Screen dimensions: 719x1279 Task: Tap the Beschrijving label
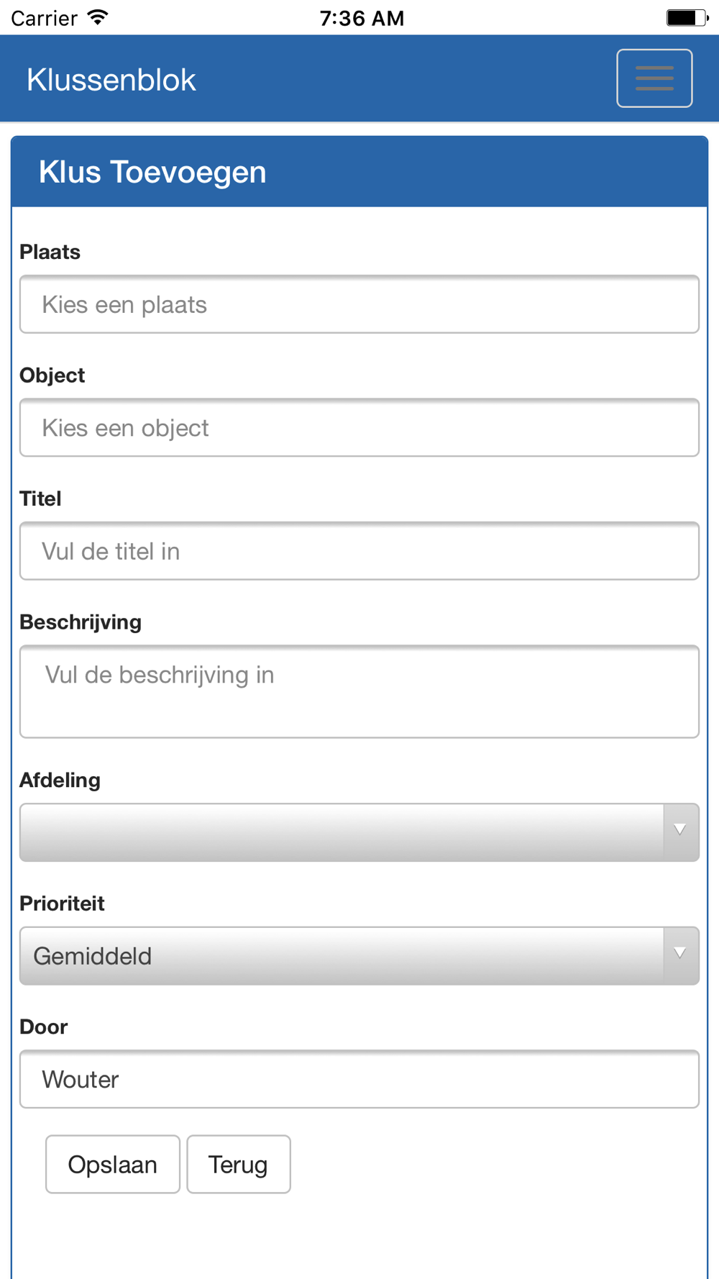[x=81, y=622]
